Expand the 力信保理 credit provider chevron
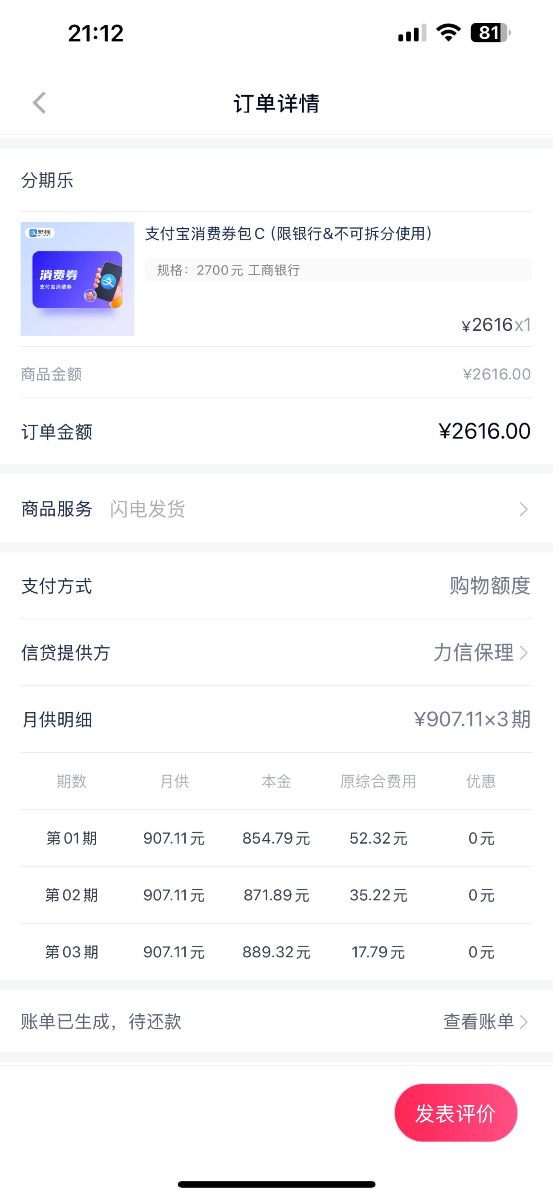Image resolution: width=553 pixels, height=1198 pixels. point(523,652)
